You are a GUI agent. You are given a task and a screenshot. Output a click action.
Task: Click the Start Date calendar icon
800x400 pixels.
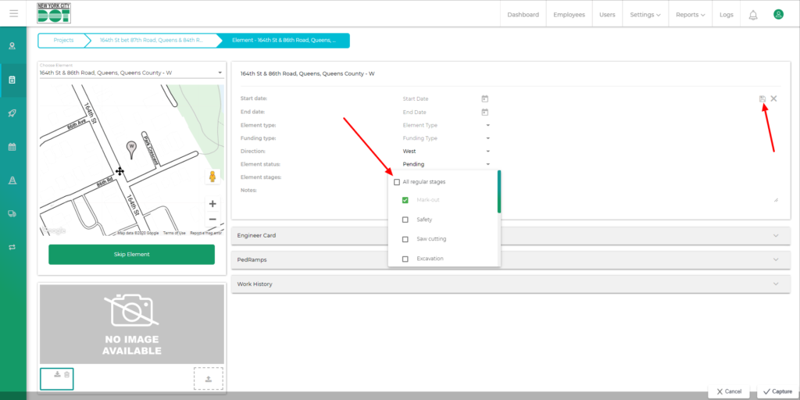coord(484,98)
